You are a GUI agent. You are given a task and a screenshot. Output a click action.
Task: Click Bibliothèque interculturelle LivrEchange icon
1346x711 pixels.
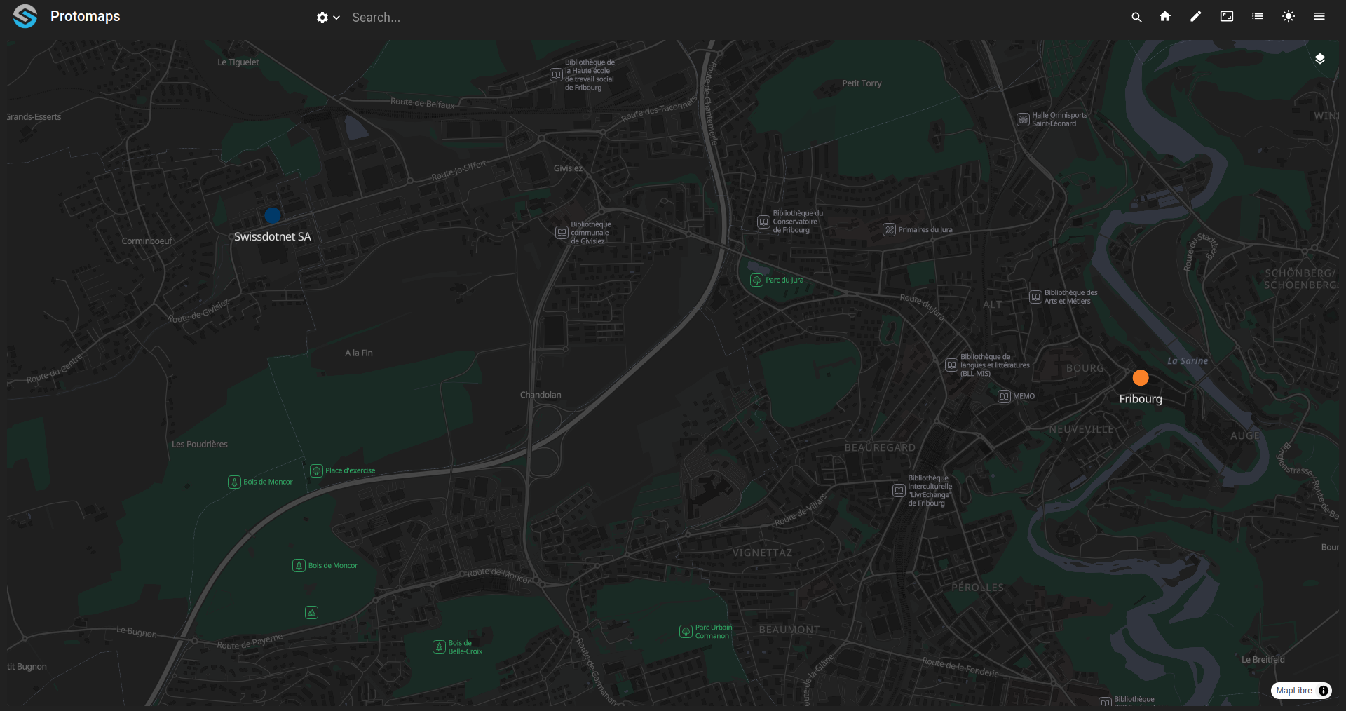pos(899,491)
